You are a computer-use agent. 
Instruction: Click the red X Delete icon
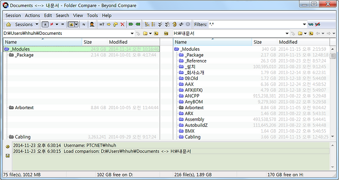coord(122,24)
